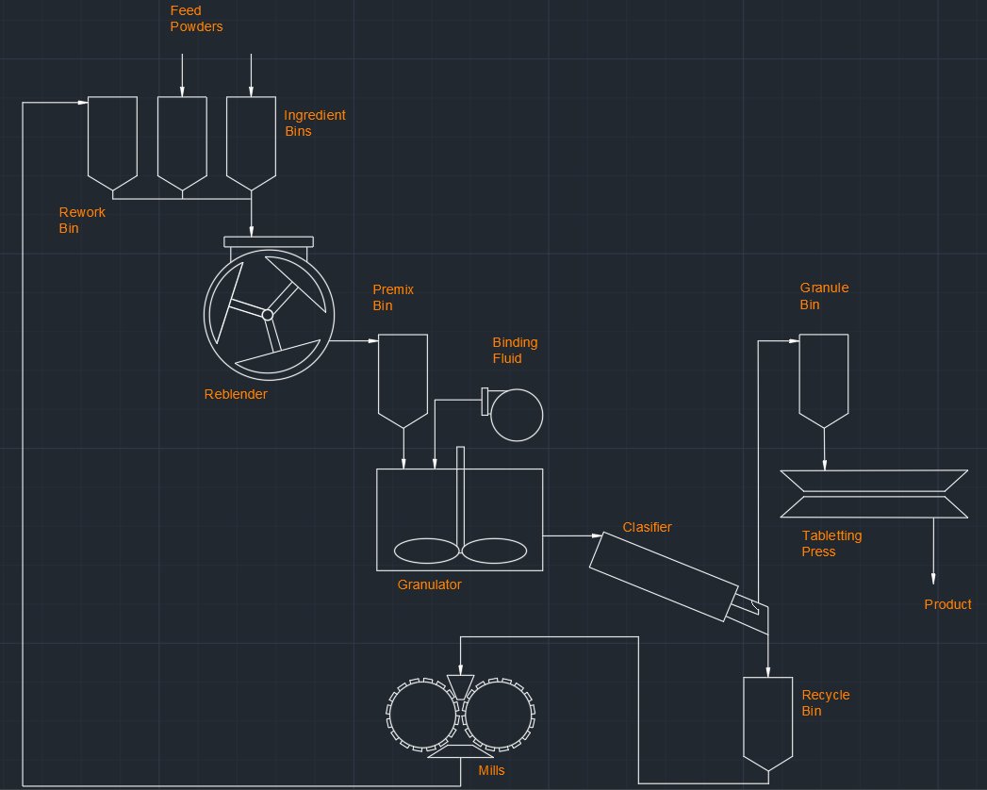
Task: Select the rework bin hopper shape
Action: coord(113,143)
